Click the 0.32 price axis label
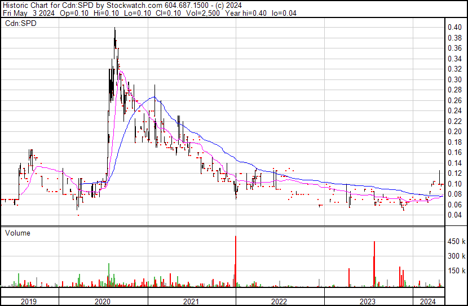468x306 pixels. [454, 69]
